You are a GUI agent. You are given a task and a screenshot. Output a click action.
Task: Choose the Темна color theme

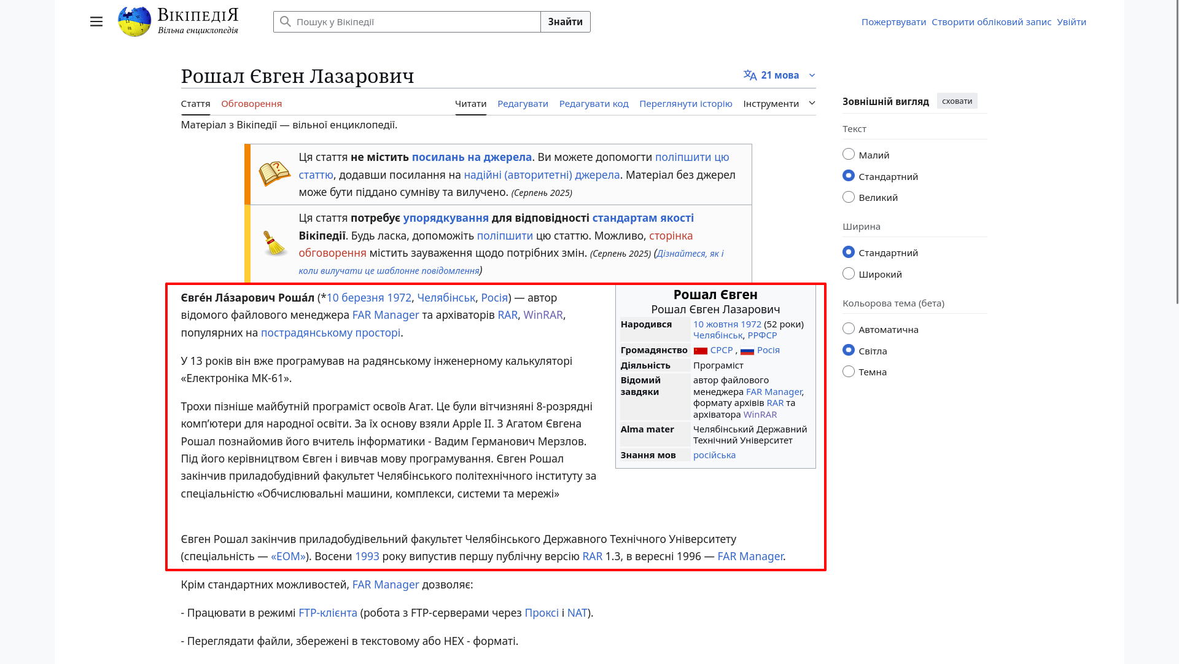tap(849, 372)
